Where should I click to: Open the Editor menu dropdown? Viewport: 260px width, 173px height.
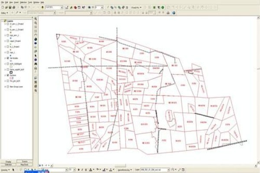(x=4, y=13)
